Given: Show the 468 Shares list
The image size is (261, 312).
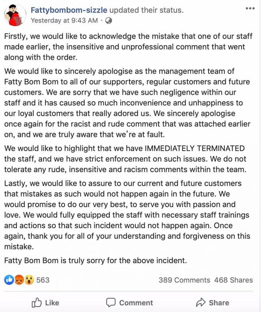Looking at the screenshot, I should pyautogui.click(x=233, y=280).
